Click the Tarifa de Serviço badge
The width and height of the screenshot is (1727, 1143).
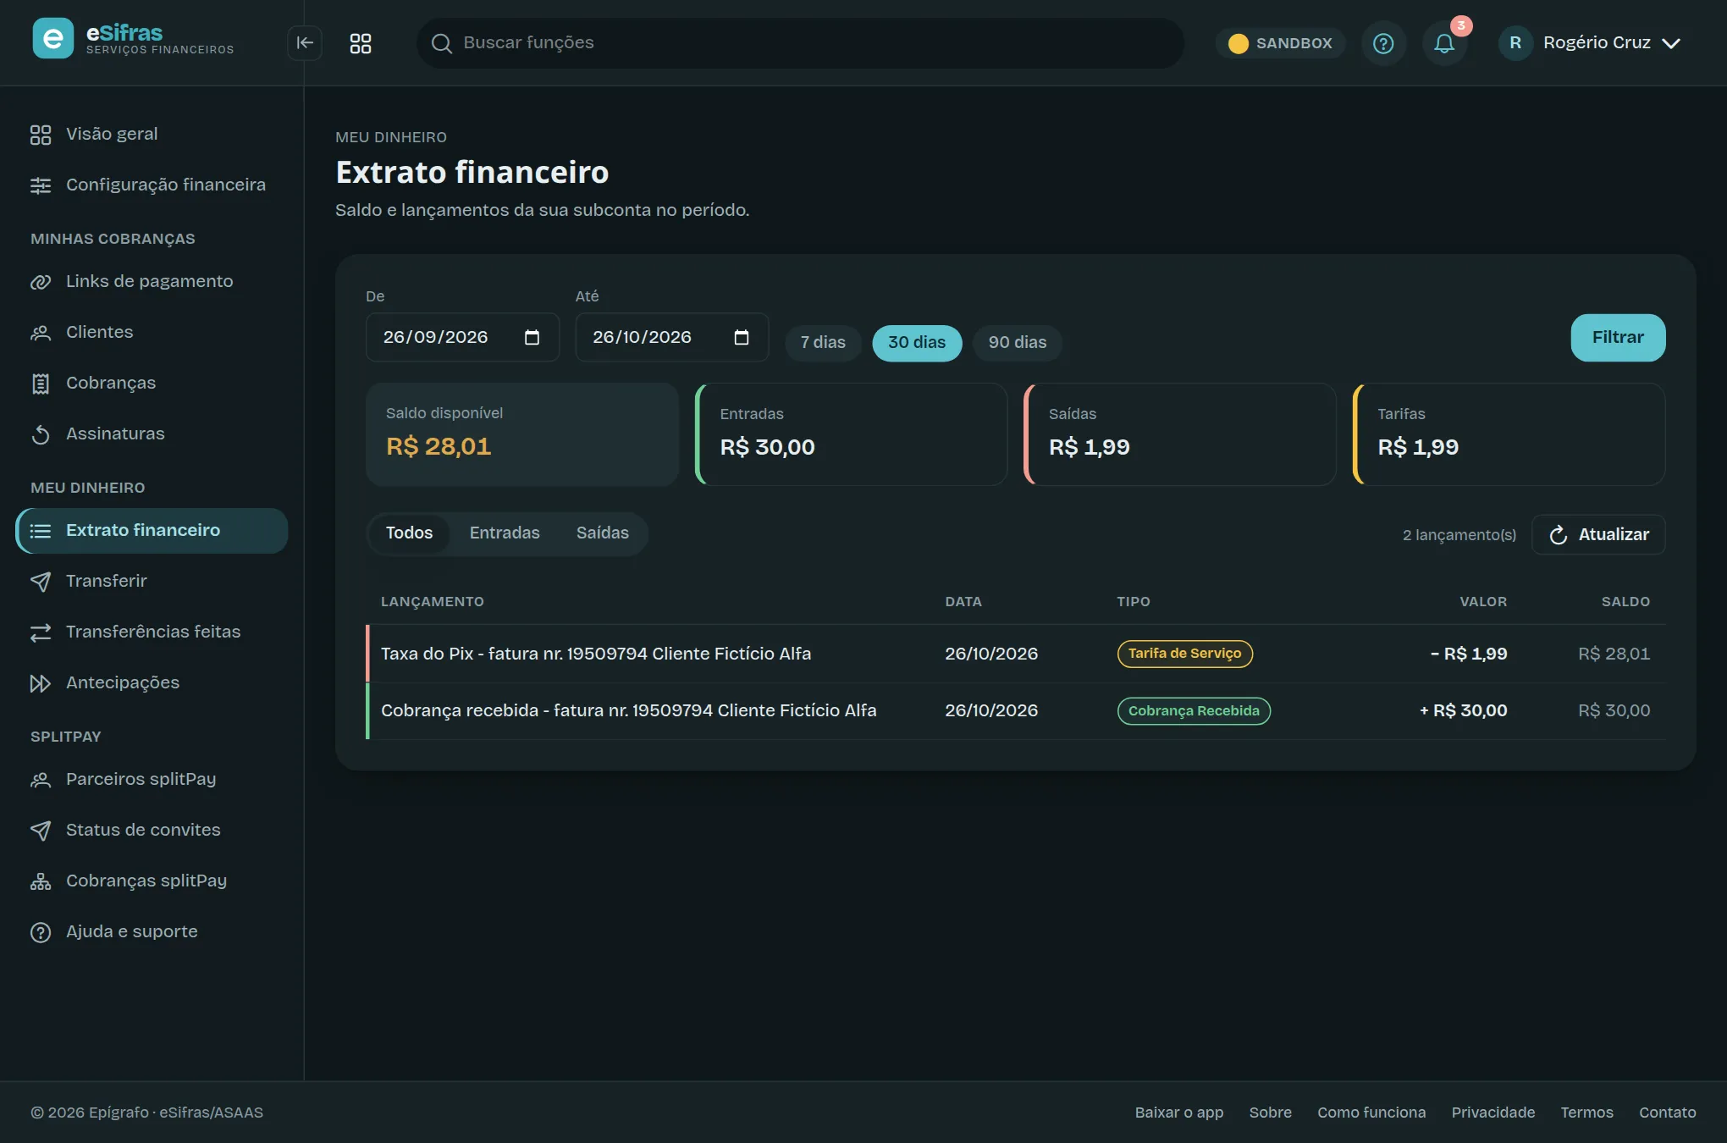[x=1184, y=654]
